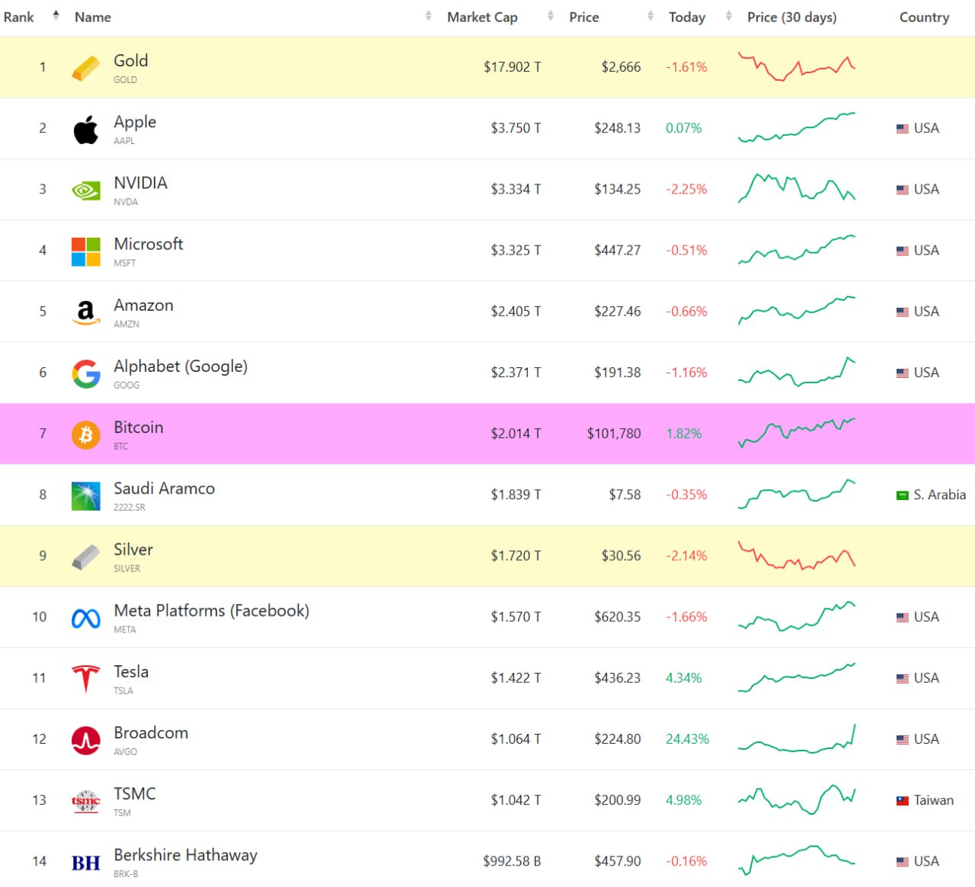Click the Silver bar icon

coord(86,557)
